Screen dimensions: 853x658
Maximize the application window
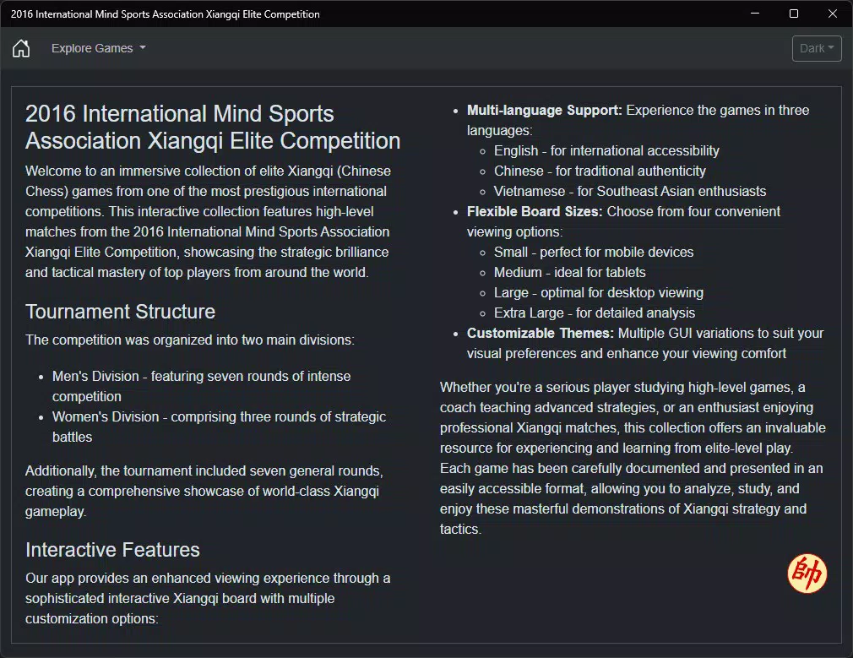(x=794, y=14)
